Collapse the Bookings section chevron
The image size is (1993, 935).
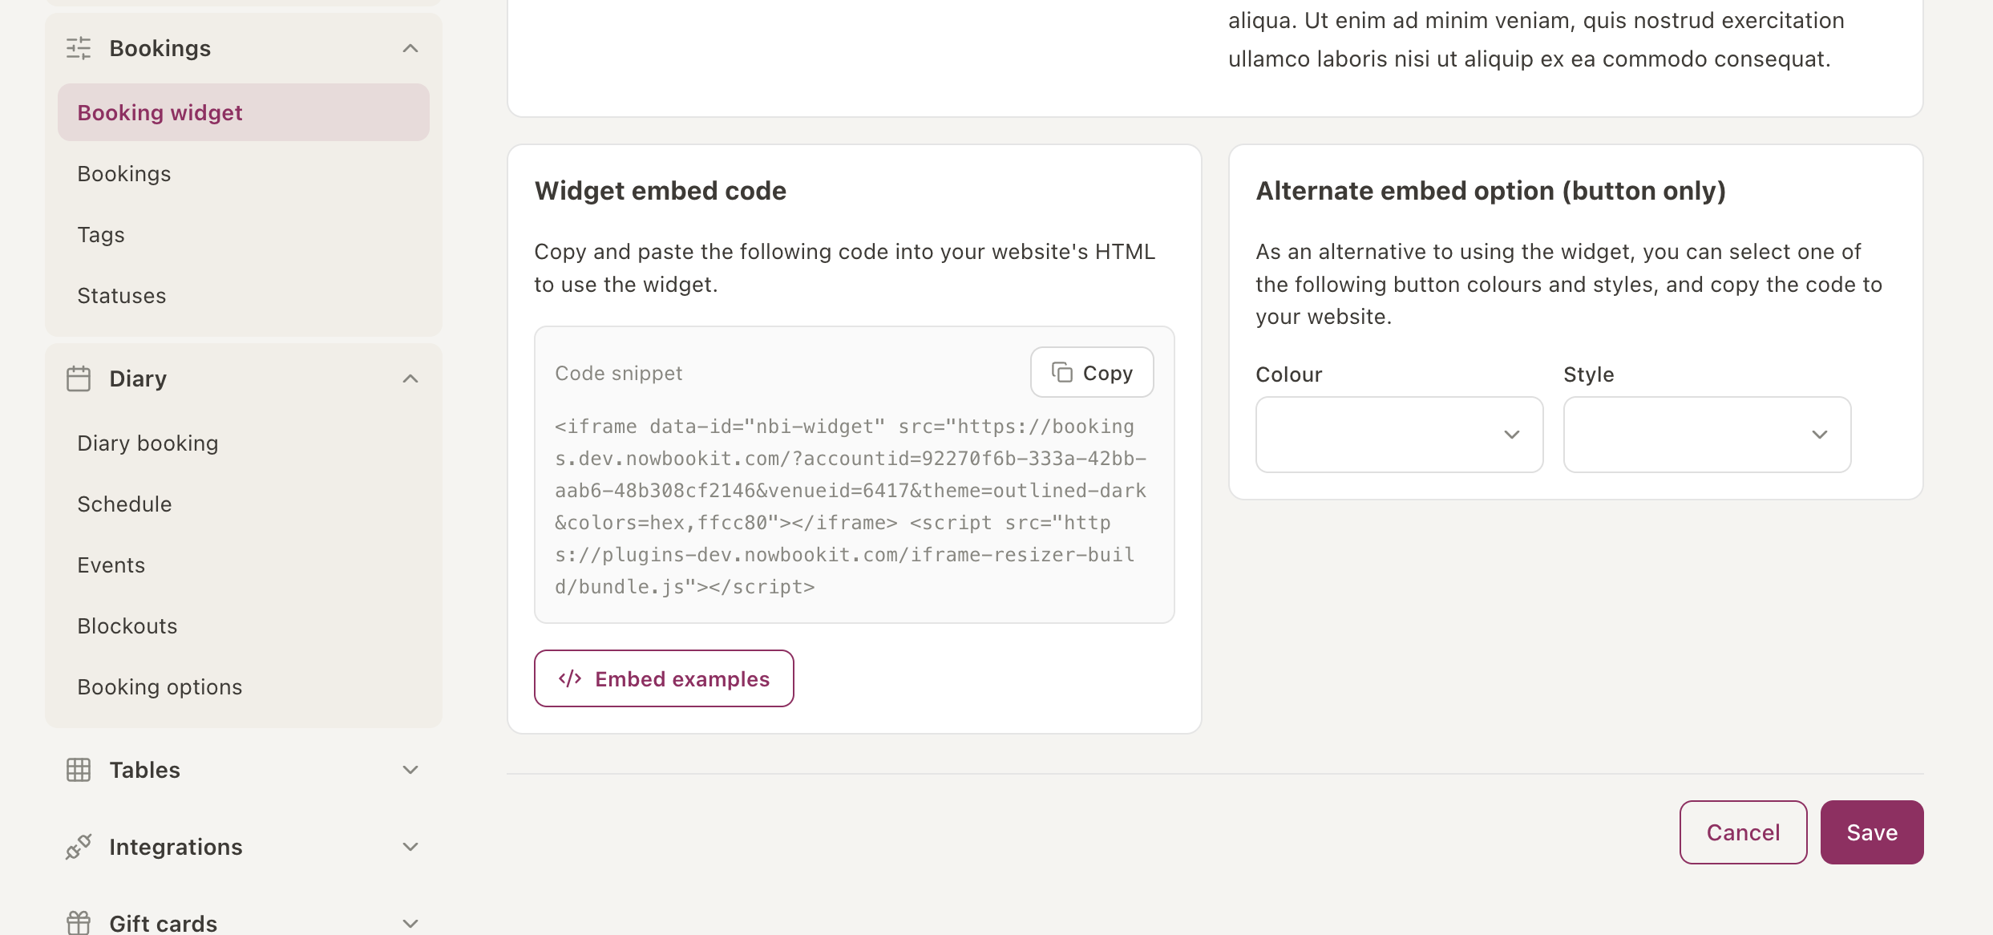point(410,48)
